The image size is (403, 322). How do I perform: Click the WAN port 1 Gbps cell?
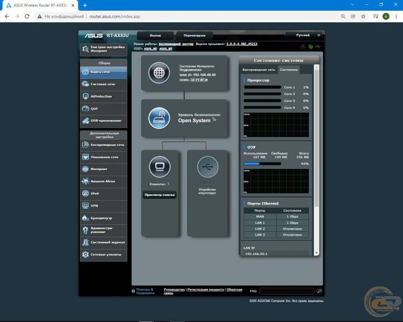click(x=292, y=217)
